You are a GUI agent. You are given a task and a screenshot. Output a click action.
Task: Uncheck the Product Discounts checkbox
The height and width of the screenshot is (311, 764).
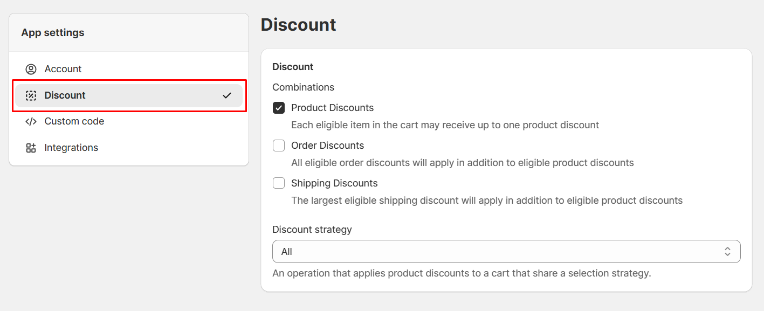279,108
